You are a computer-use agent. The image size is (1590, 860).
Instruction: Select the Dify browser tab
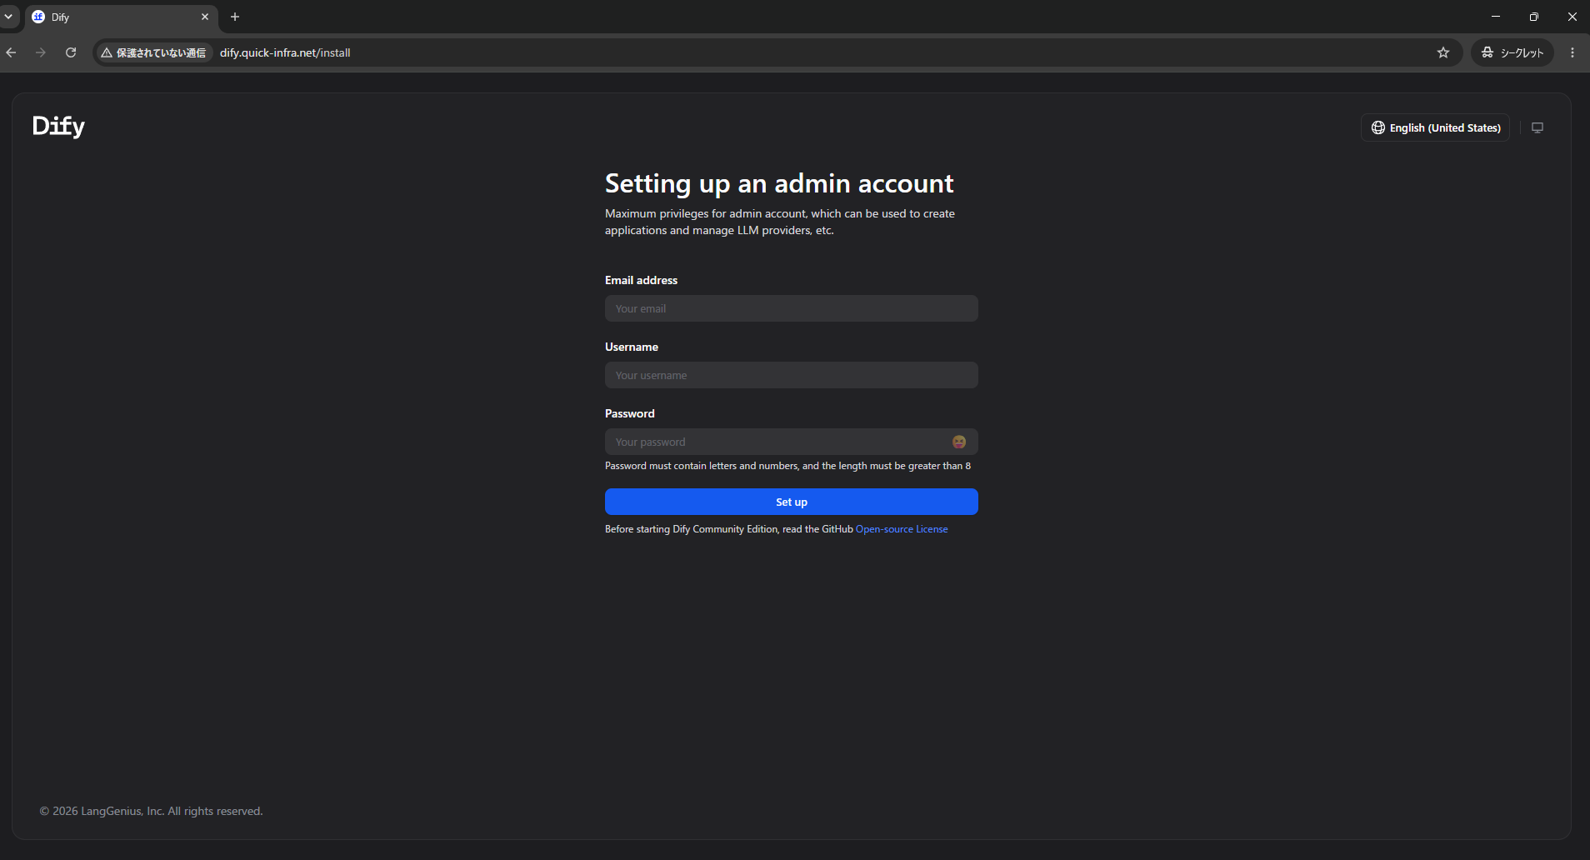(121, 17)
